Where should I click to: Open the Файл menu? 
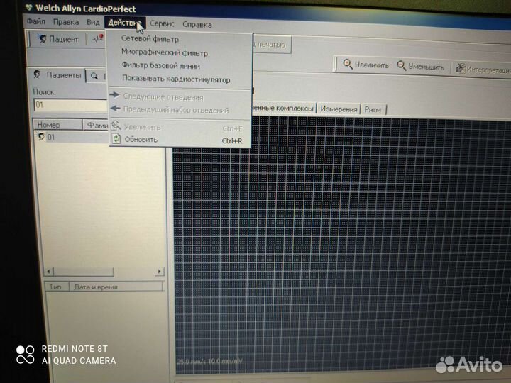(35, 23)
